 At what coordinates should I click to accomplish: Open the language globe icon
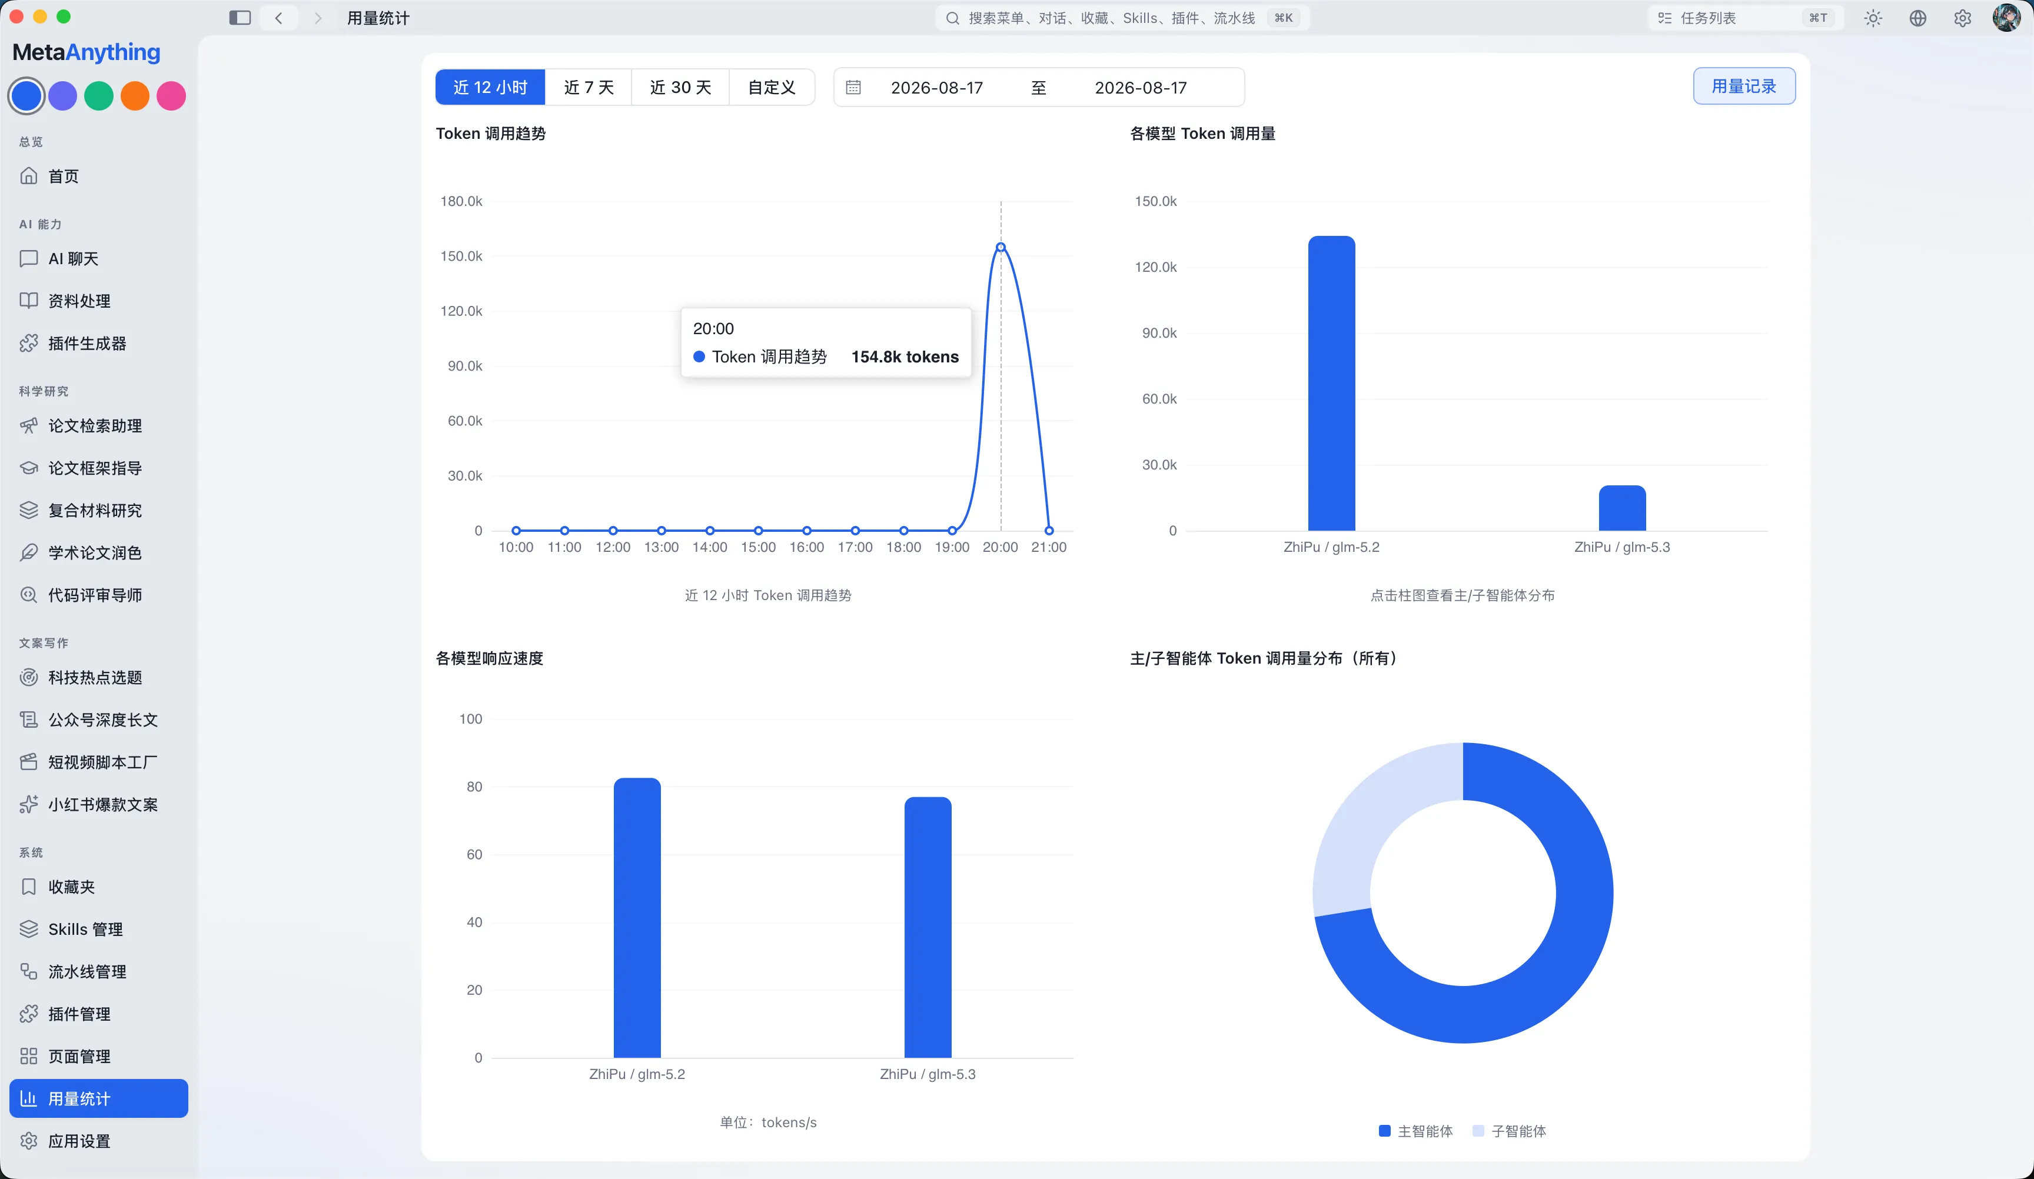click(x=1918, y=18)
